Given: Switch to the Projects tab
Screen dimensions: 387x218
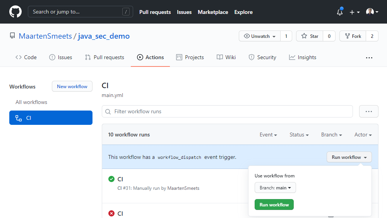Looking at the screenshot, I should point(190,57).
